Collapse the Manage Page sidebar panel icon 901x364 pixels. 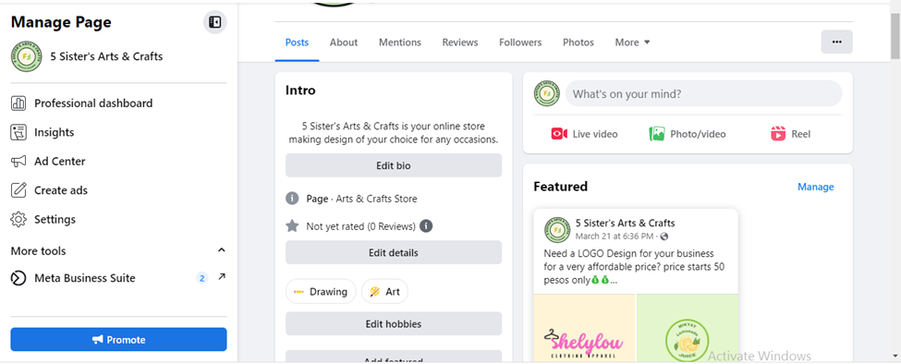[x=215, y=22]
